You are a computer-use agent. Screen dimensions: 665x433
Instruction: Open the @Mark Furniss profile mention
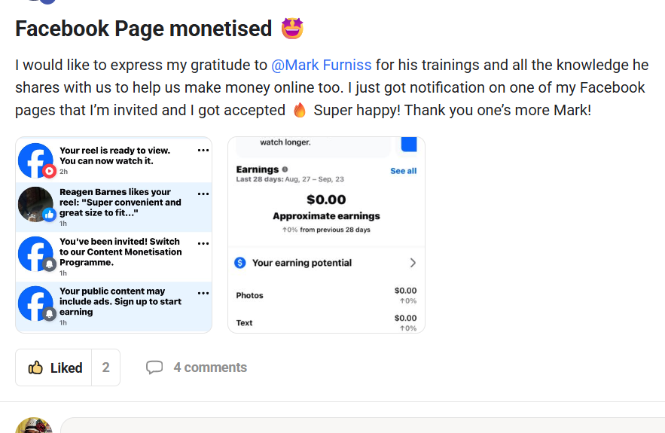(321, 66)
